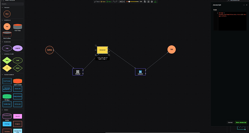Collapse the Tools section

(2, 110)
